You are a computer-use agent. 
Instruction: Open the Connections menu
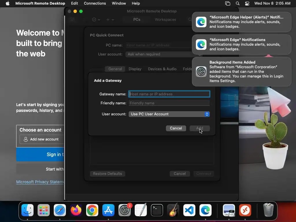95,3
